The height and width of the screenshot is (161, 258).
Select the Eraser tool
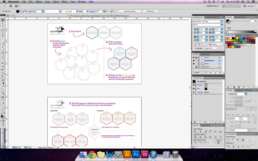point(3,56)
